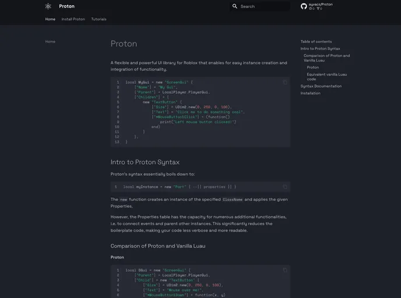401x298 pixels.
Task: Select Proton entry in table of contents
Action: pos(313,68)
